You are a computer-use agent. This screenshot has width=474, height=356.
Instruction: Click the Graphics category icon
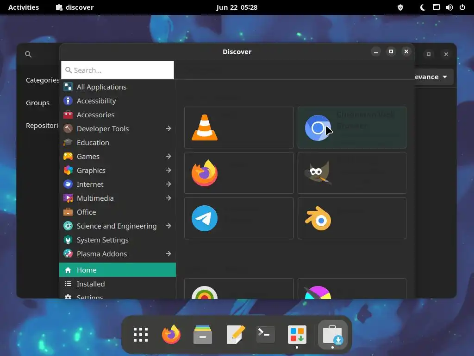[68, 171]
